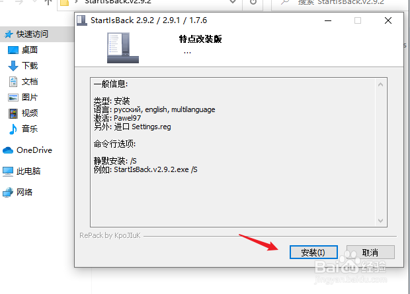This screenshot has height=294, width=410.
Task: Click the Explorer refresh button
Action: point(253,2)
